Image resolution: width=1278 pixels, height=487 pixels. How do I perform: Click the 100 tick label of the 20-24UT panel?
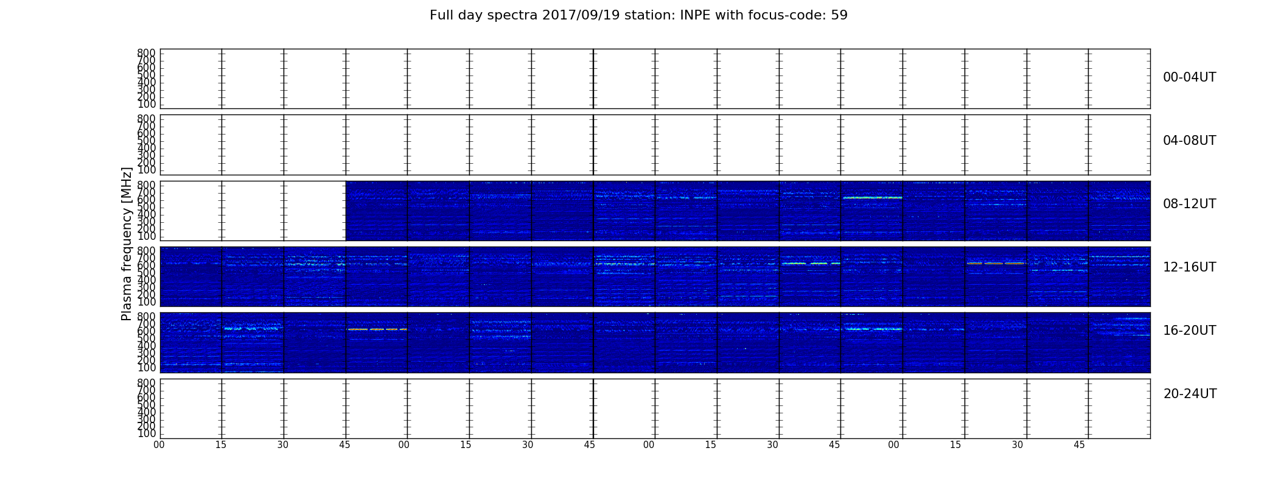click(147, 433)
